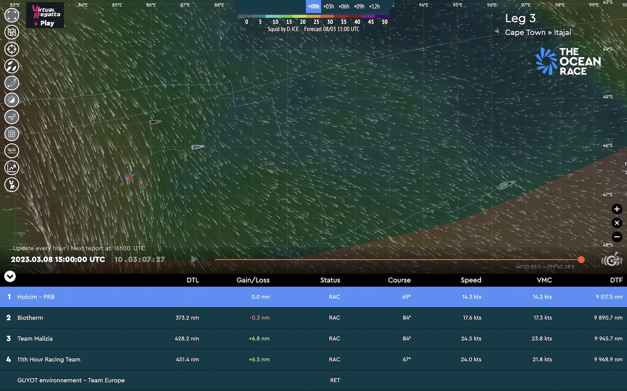This screenshot has width=627, height=391.
Task: Open the ruler measurement tool
Action: pos(11,151)
